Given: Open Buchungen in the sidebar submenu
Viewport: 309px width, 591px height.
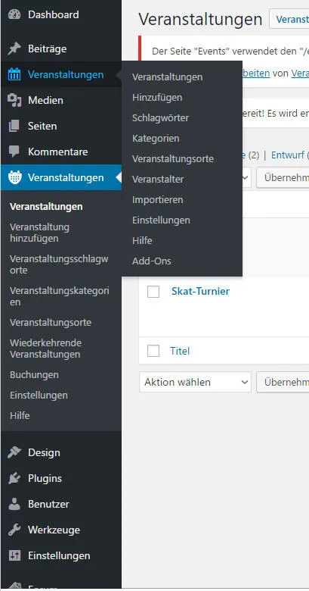Looking at the screenshot, I should coord(34,375).
